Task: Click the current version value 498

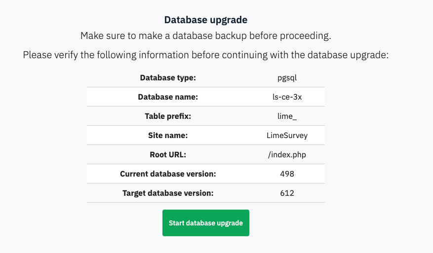Action: 287,174
